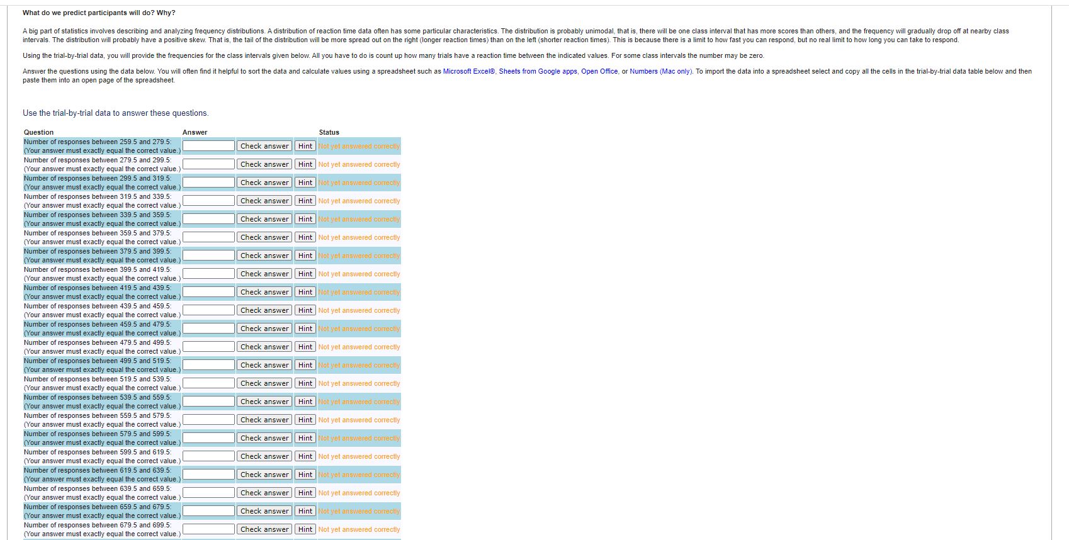Open the Open Office link
The image size is (1069, 540).
599,71
